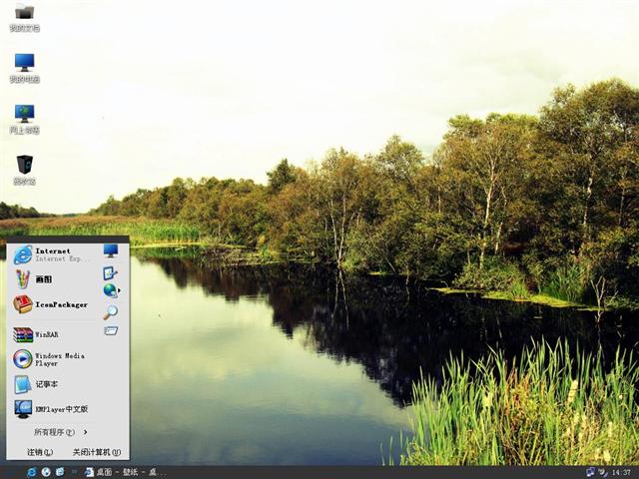Click the 桌面 - 壁纸 taskbar window button
Viewport: 639px width, 479px height.
tap(126, 472)
